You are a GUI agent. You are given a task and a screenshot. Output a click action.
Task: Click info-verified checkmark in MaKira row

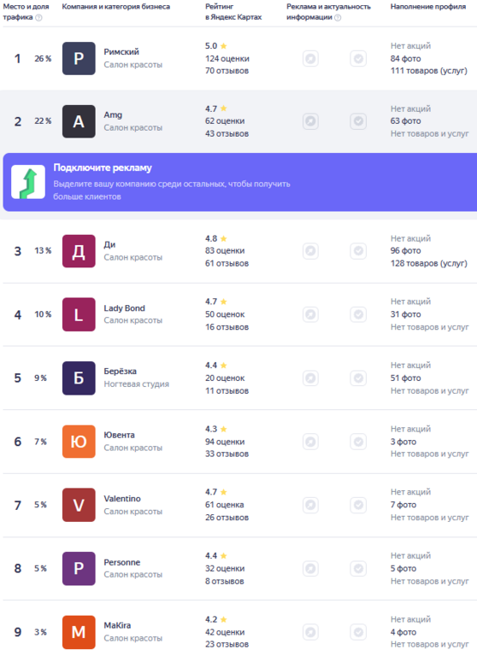click(358, 632)
